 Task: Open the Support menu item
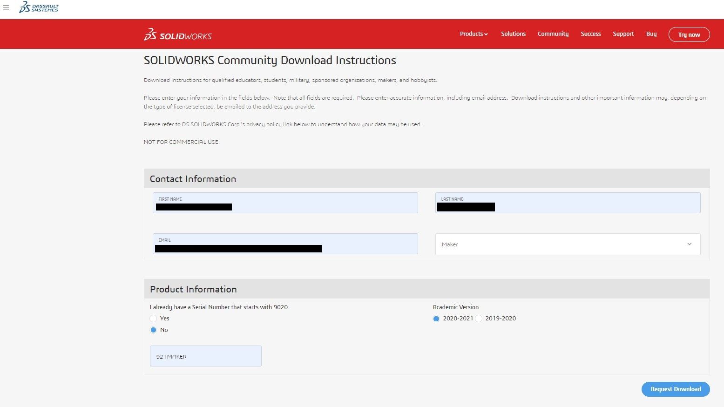pyautogui.click(x=623, y=34)
